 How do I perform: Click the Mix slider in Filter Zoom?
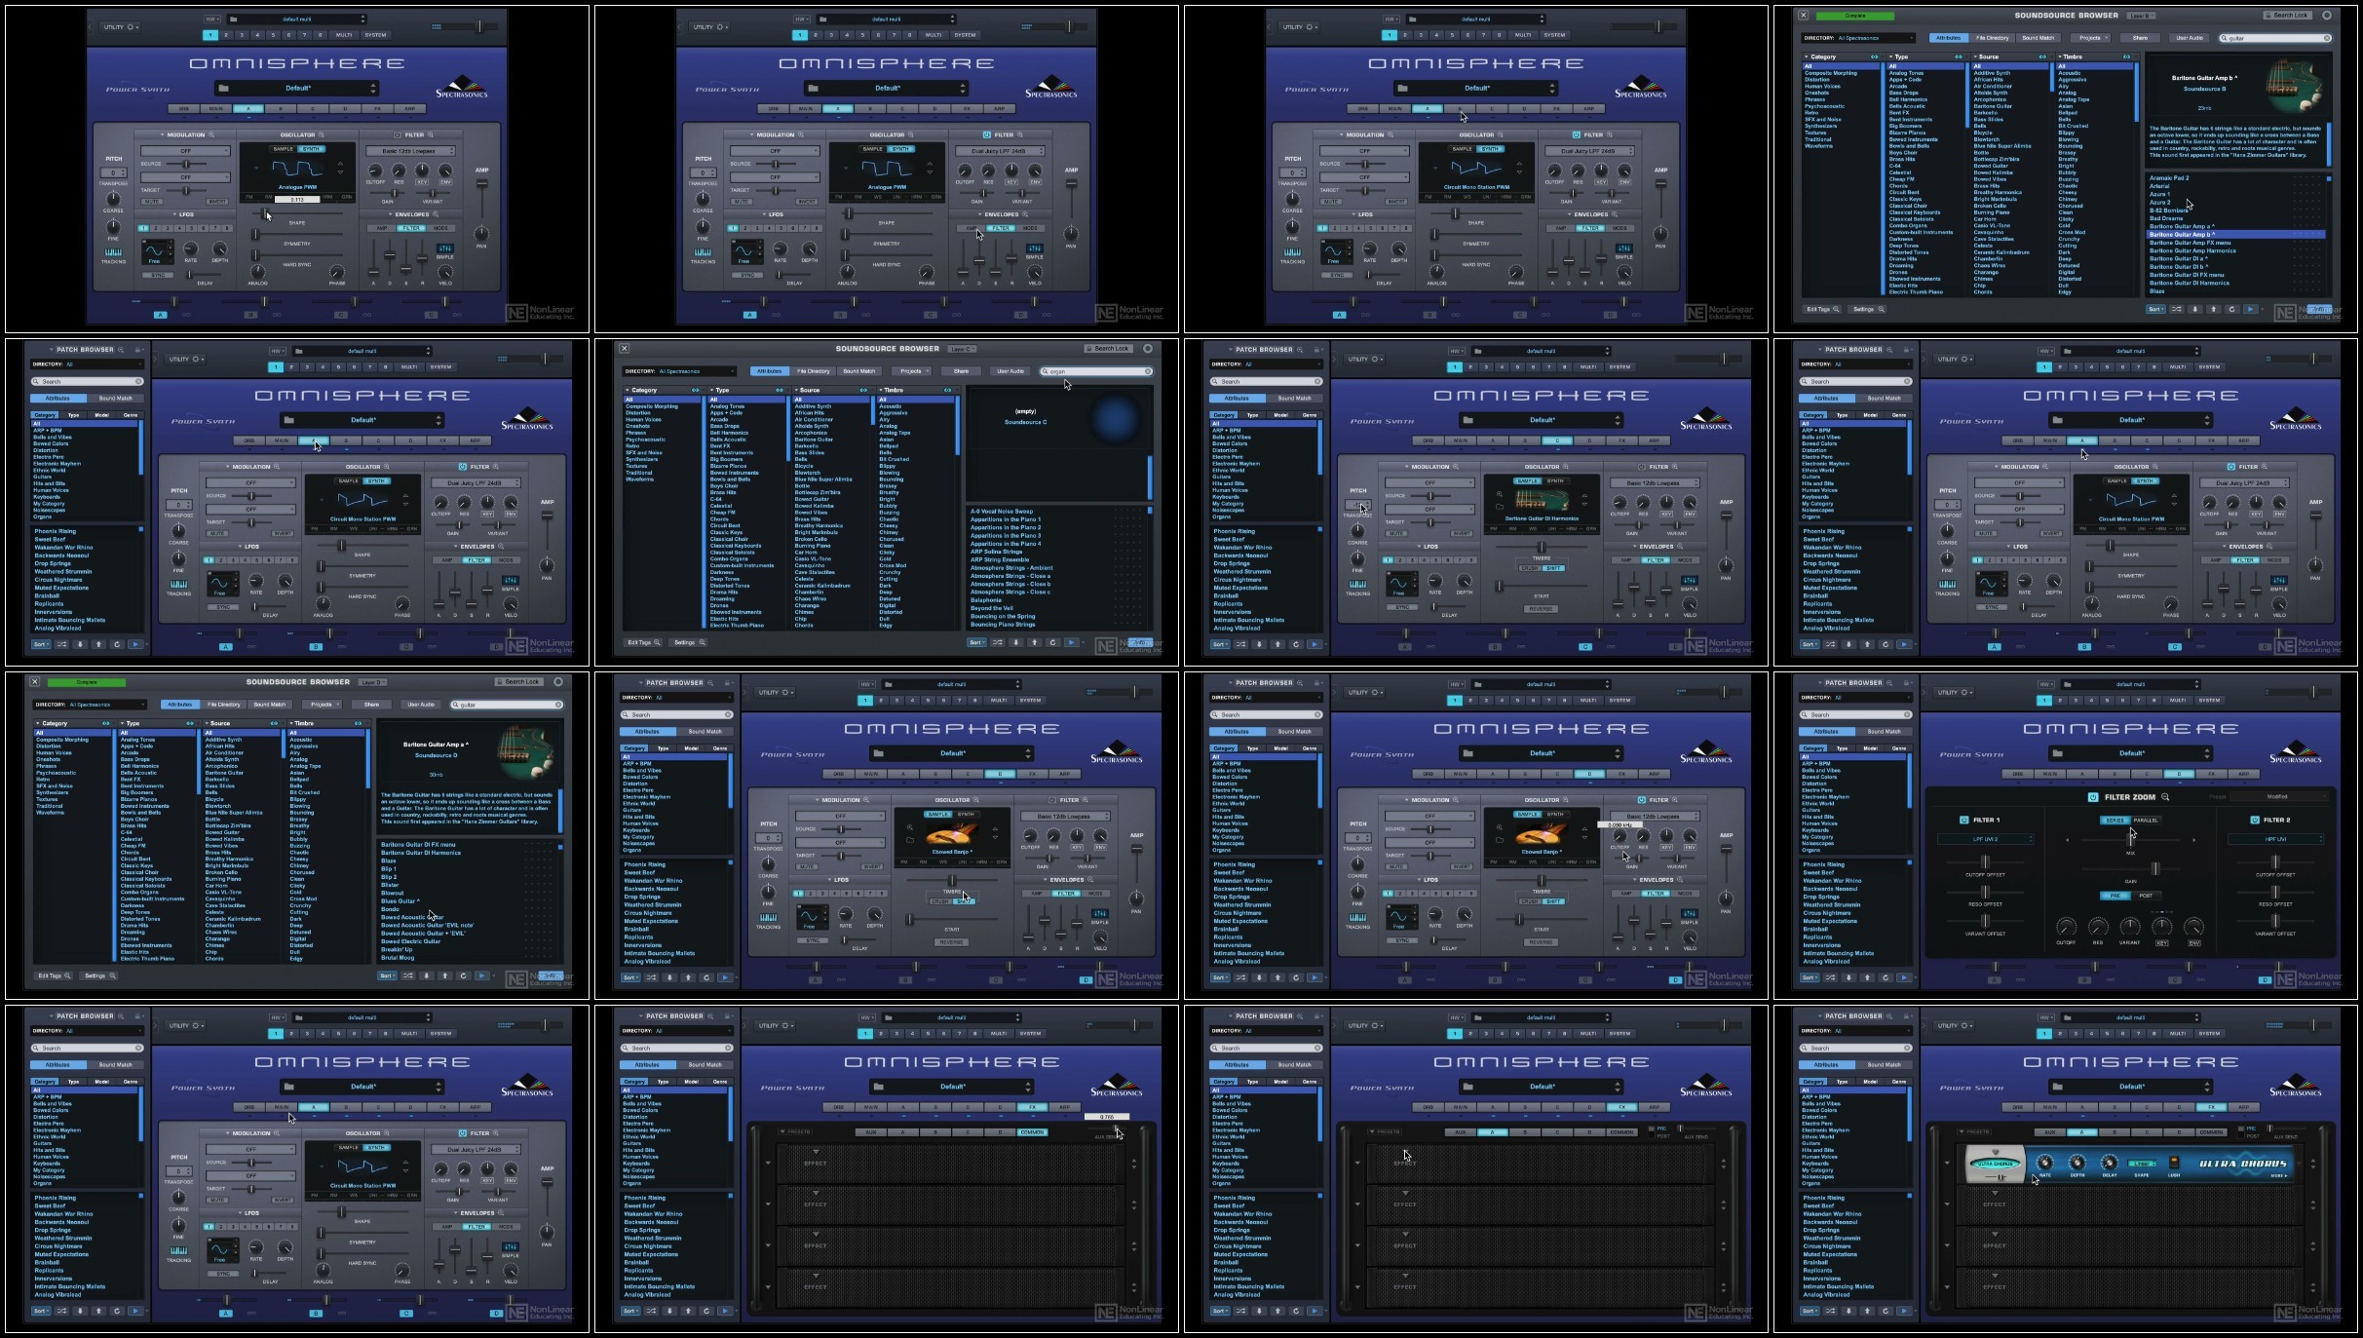pos(2130,840)
